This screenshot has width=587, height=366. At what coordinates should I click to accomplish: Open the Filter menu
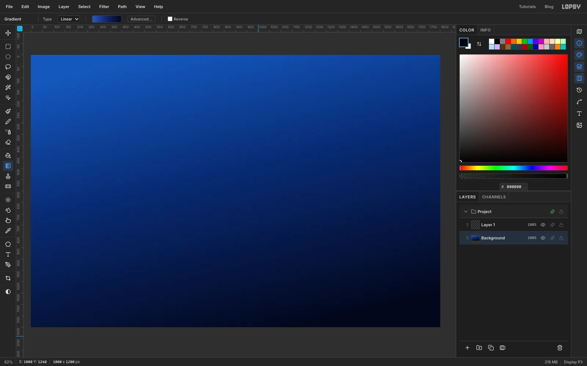pyautogui.click(x=104, y=7)
